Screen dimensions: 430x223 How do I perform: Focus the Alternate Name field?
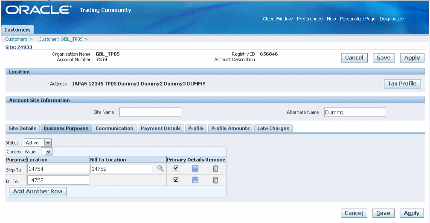(355, 112)
